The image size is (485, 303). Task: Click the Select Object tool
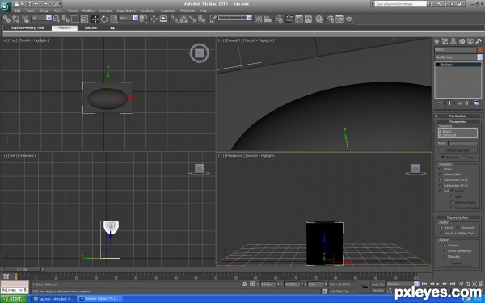tap(57, 19)
